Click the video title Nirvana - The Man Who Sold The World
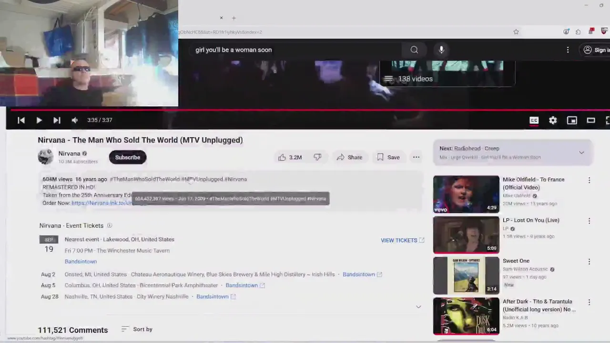This screenshot has height=343, width=610. click(140, 140)
